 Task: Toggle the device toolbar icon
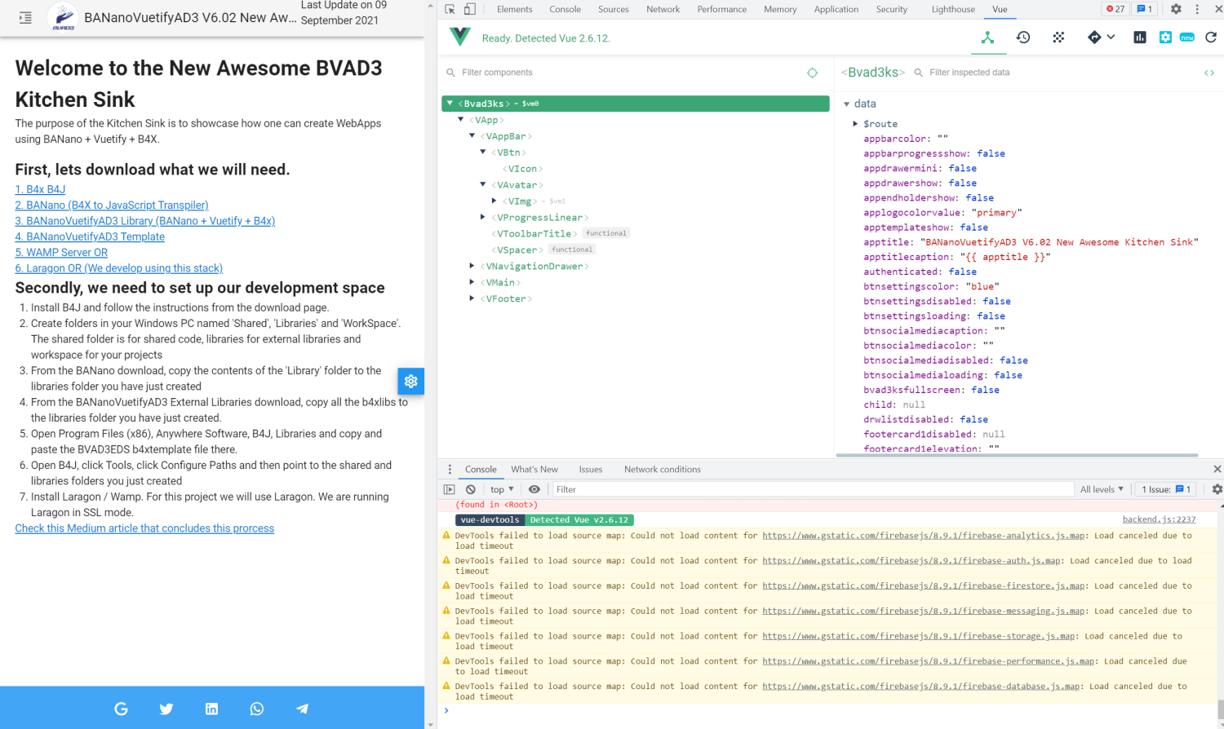[x=470, y=9]
